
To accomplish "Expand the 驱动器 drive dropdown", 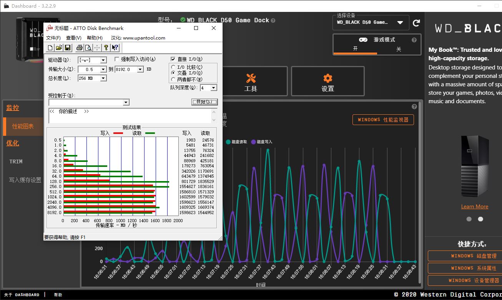I will [x=103, y=60].
